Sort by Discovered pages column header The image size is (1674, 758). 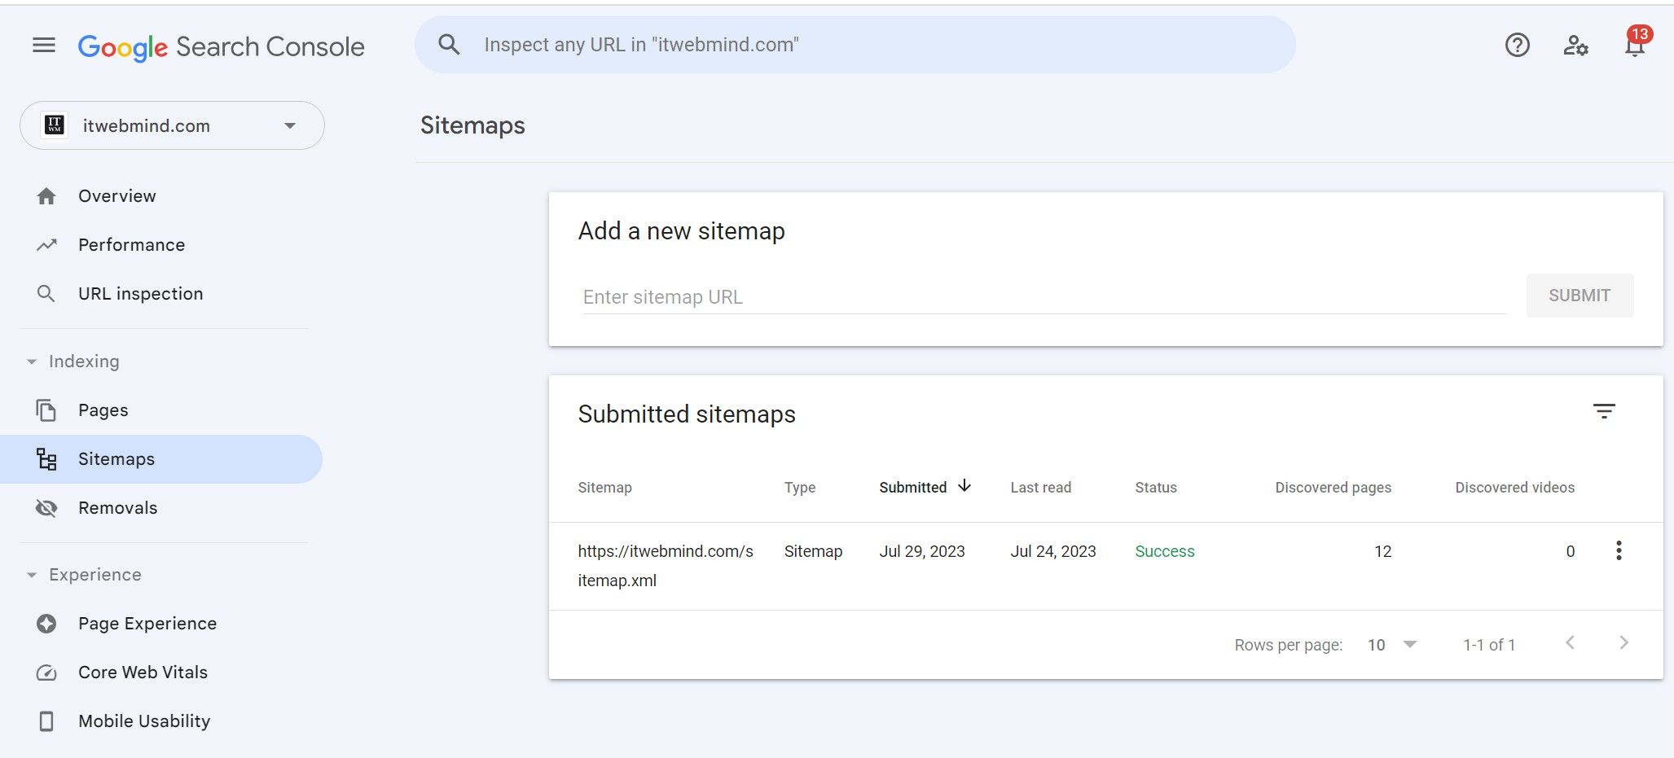1333,488
